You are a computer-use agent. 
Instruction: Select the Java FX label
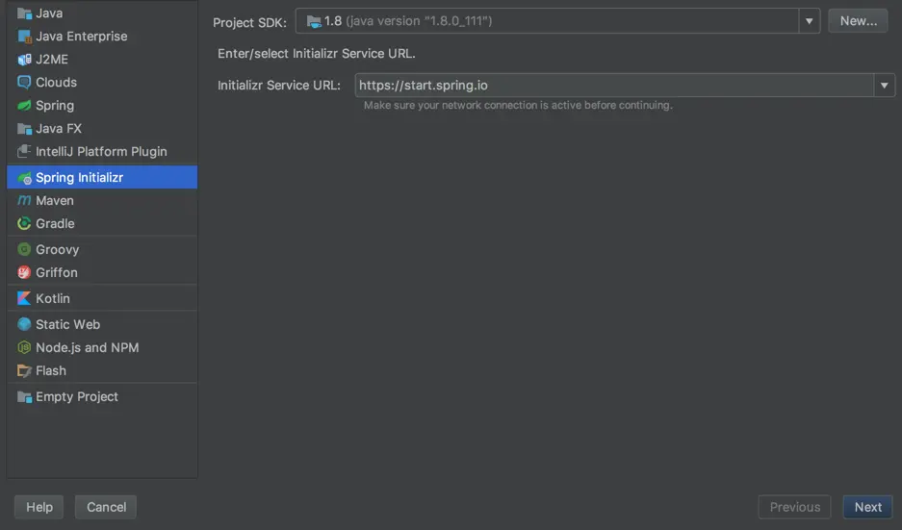point(59,128)
